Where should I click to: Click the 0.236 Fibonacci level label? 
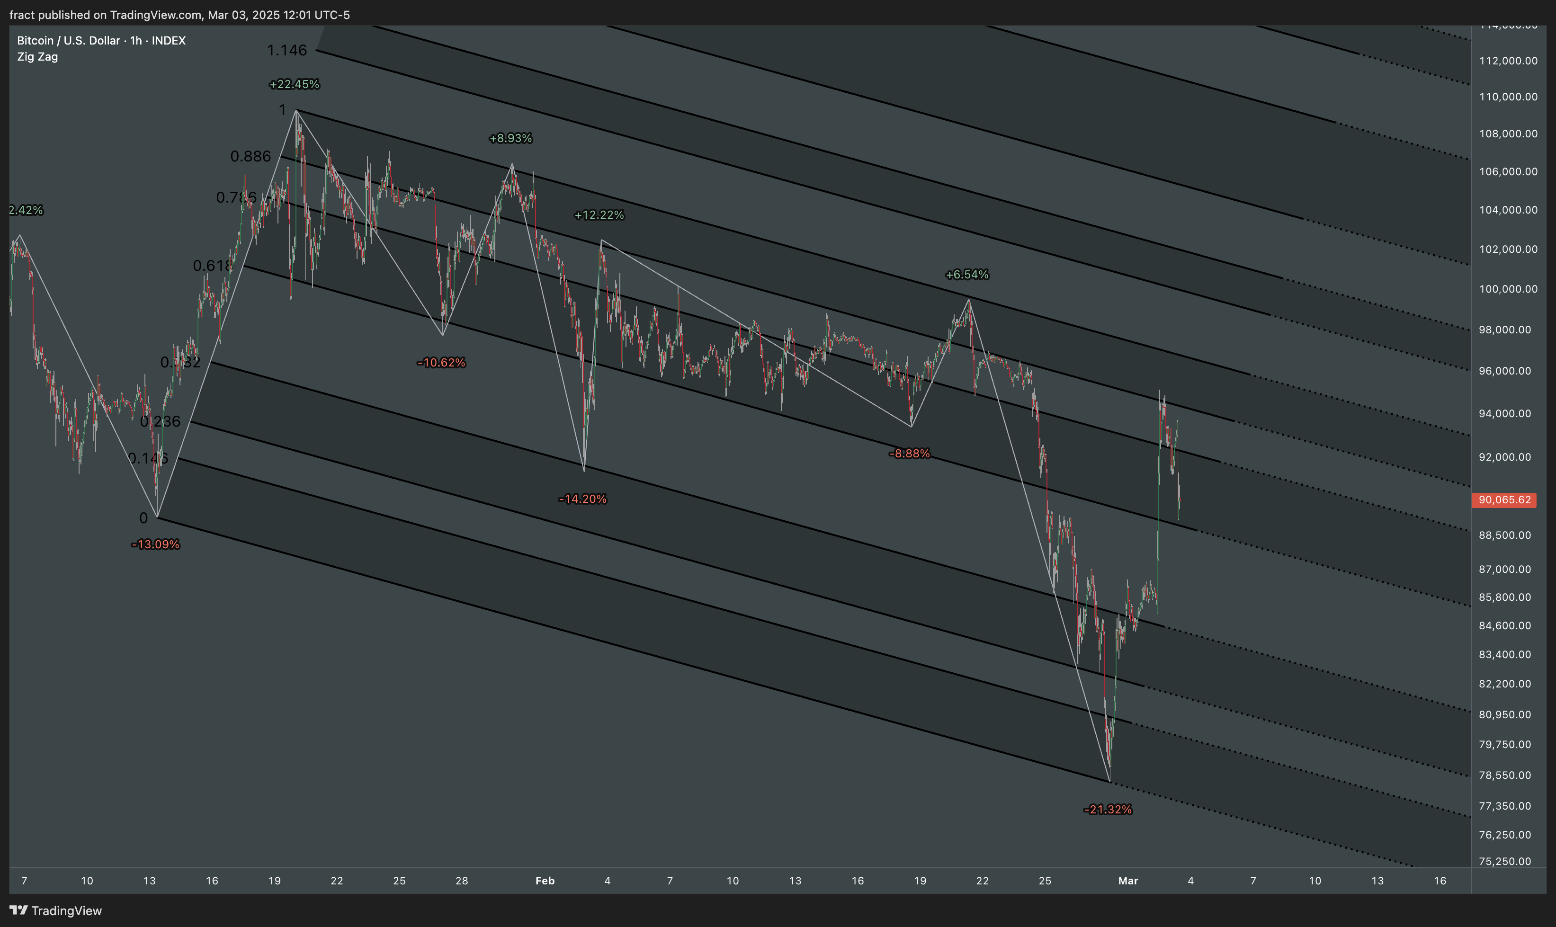160,422
